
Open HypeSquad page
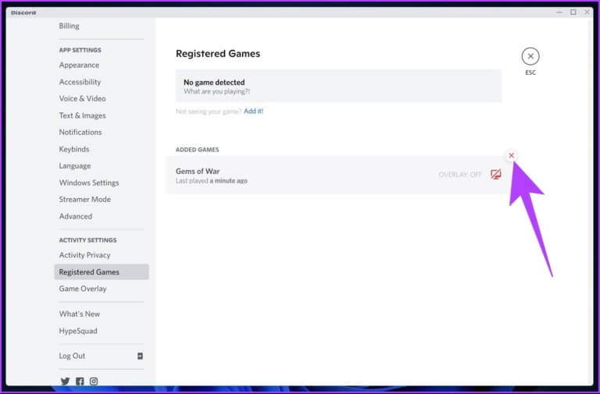coord(78,331)
